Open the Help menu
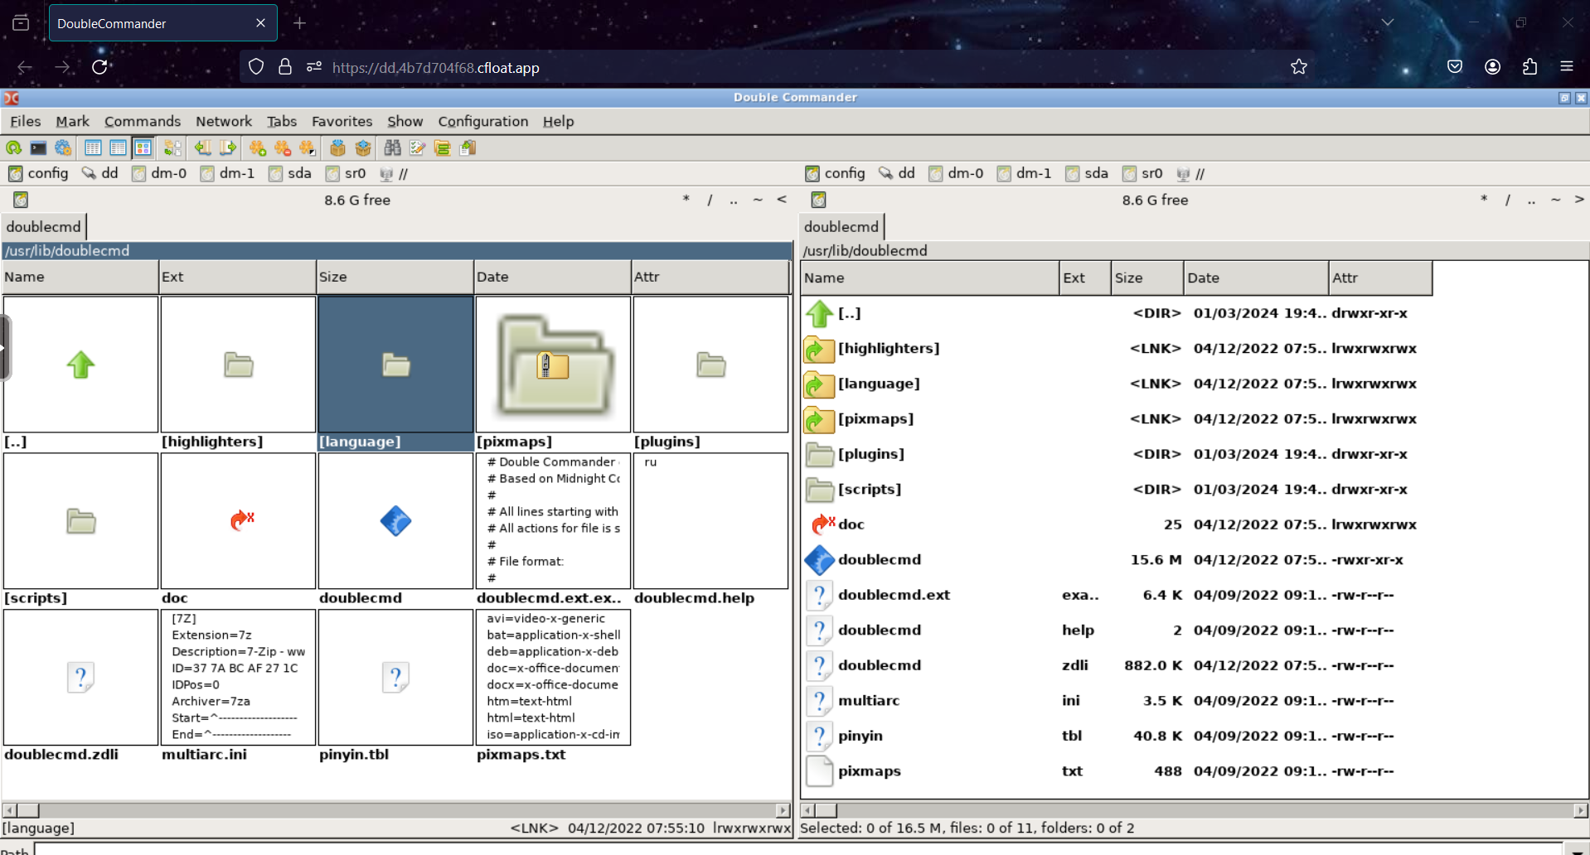1590x855 pixels. click(x=558, y=121)
